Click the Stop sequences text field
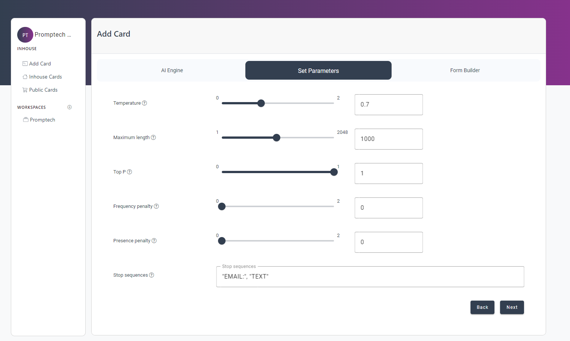Screen dimensions: 570x341 [x=370, y=277]
